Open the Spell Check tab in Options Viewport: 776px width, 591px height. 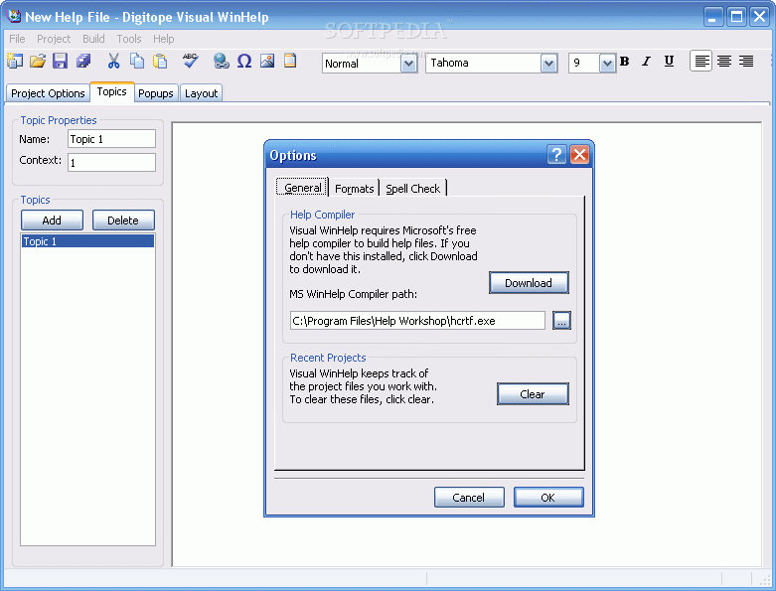[x=412, y=189]
